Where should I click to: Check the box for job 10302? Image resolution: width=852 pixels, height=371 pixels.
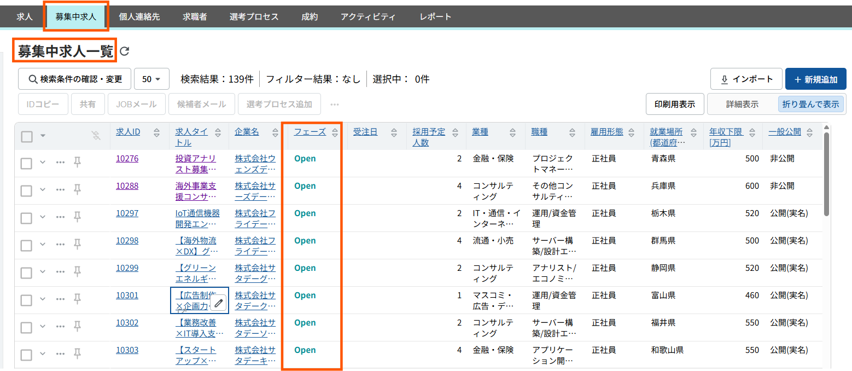[26, 327]
